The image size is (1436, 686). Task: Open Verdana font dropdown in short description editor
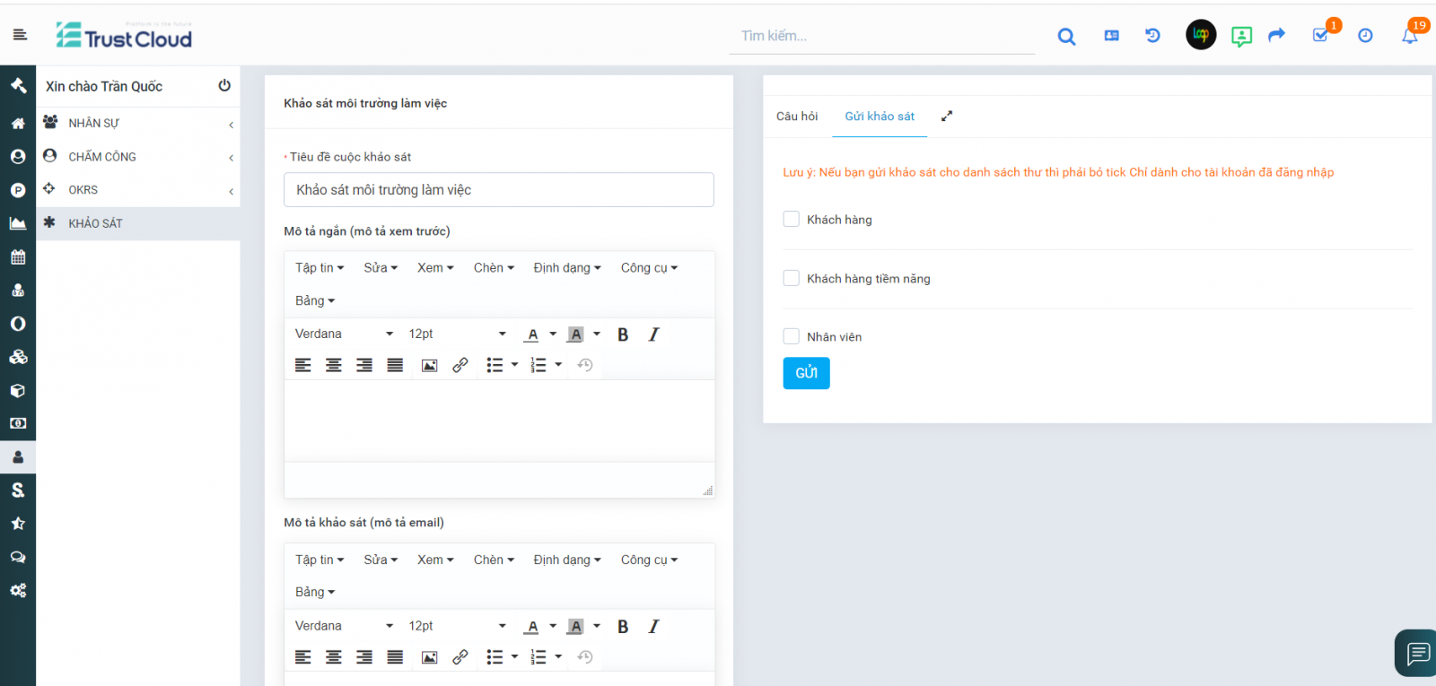coord(344,334)
